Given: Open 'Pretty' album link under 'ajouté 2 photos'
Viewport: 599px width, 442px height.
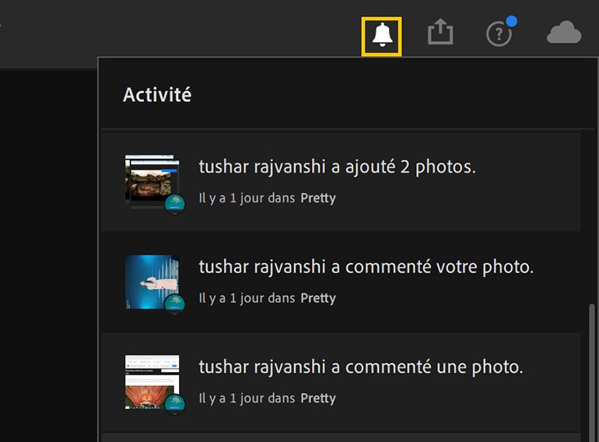Looking at the screenshot, I should click(x=318, y=198).
